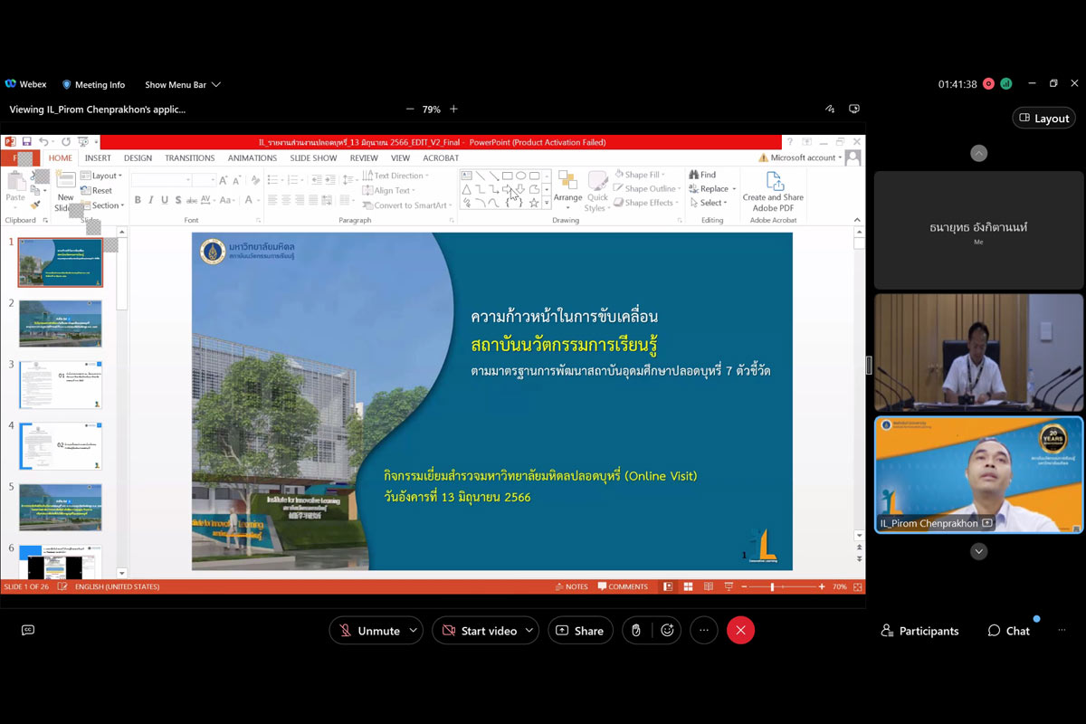
Task: Unmute the microphone
Action: pyautogui.click(x=367, y=631)
